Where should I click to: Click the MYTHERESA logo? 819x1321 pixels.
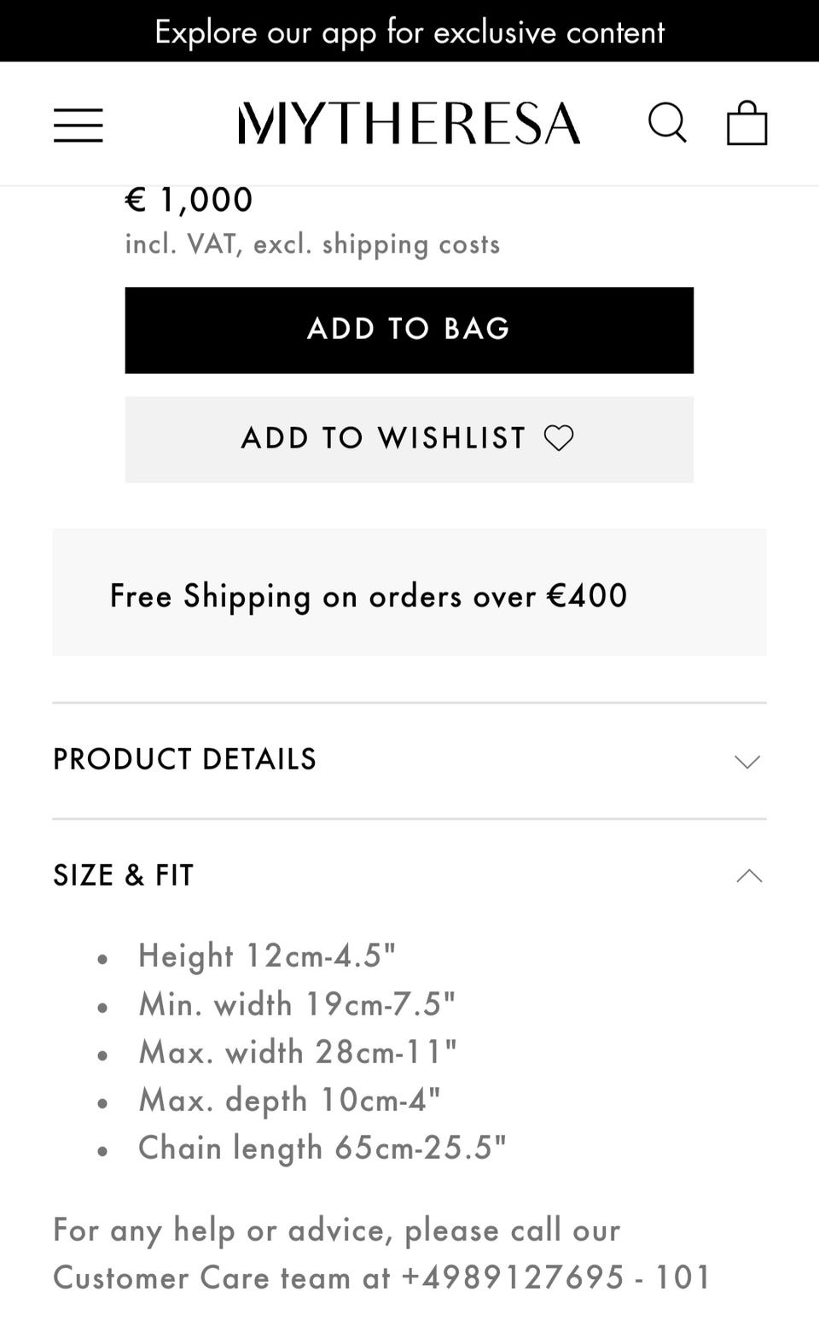[409, 124]
